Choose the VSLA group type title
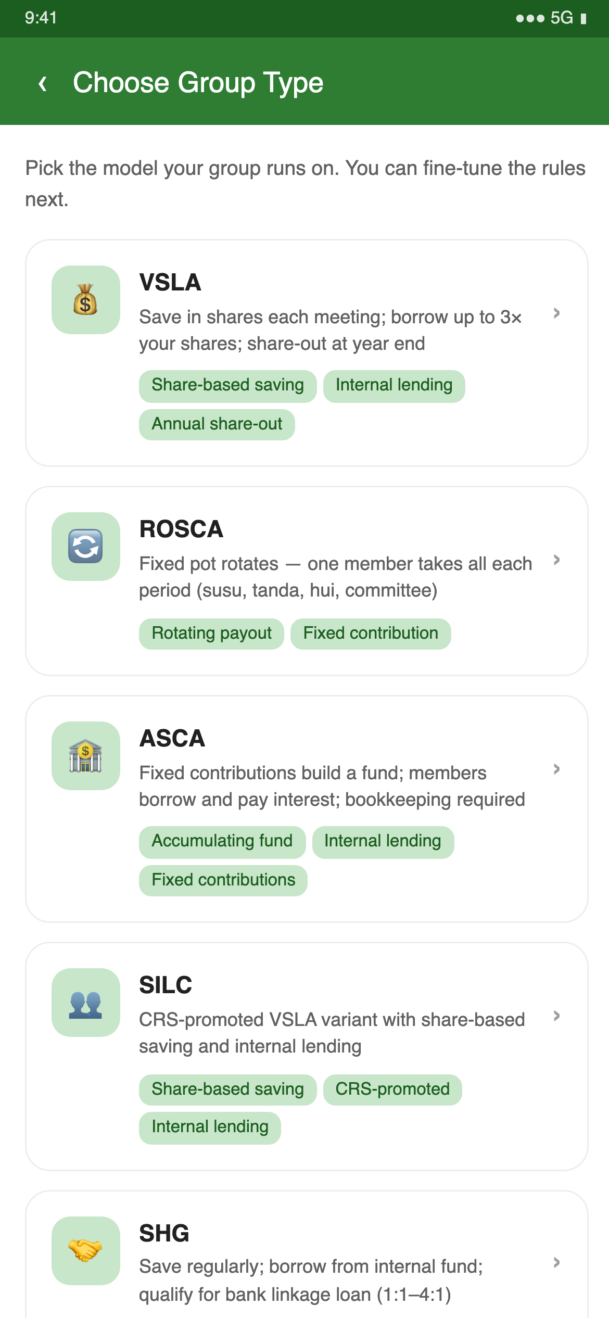 [x=170, y=283]
